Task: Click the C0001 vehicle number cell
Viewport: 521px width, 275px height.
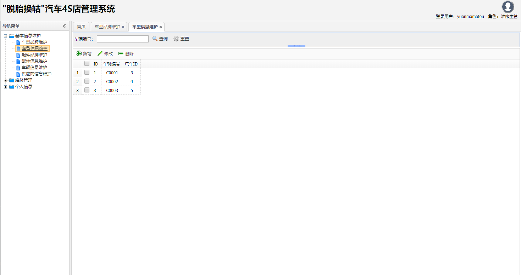Action: coord(112,73)
